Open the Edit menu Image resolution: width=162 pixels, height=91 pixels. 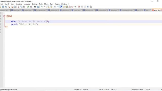click(2, 4)
